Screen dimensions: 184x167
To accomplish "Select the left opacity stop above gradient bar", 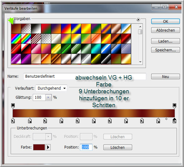I will tap(13, 106).
